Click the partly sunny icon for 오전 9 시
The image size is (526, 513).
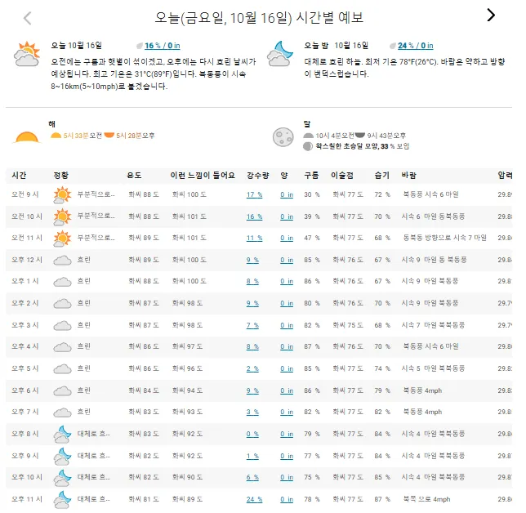62,195
